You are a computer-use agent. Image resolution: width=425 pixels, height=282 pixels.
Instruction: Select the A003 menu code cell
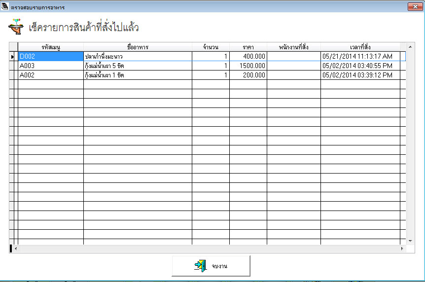[x=51, y=66]
